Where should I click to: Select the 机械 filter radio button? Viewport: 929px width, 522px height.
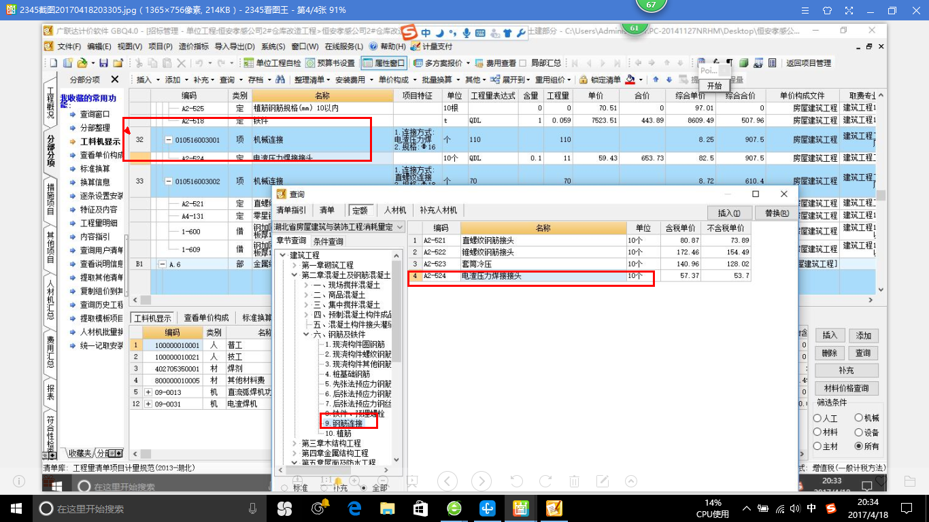[858, 419]
